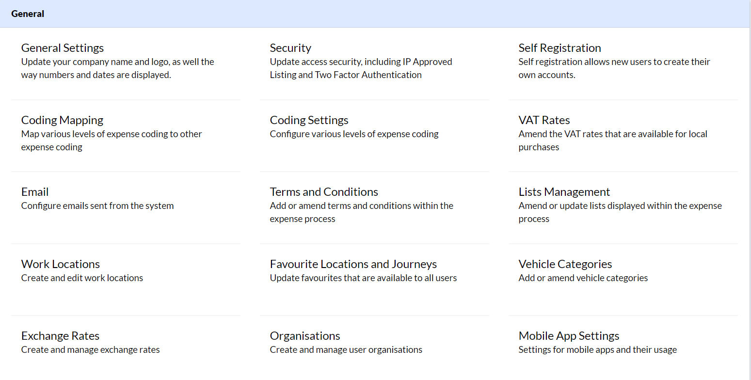Open Coding Mapping
The height and width of the screenshot is (380, 751).
[x=62, y=120]
